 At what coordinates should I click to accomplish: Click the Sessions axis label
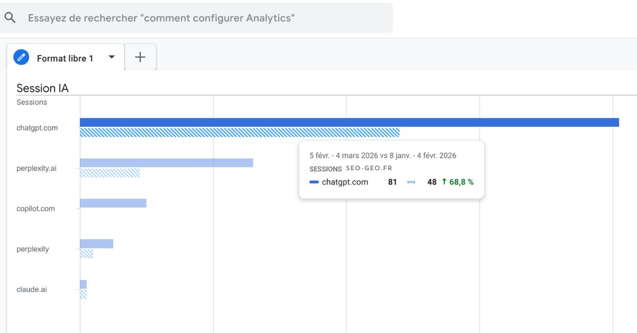[x=32, y=102]
